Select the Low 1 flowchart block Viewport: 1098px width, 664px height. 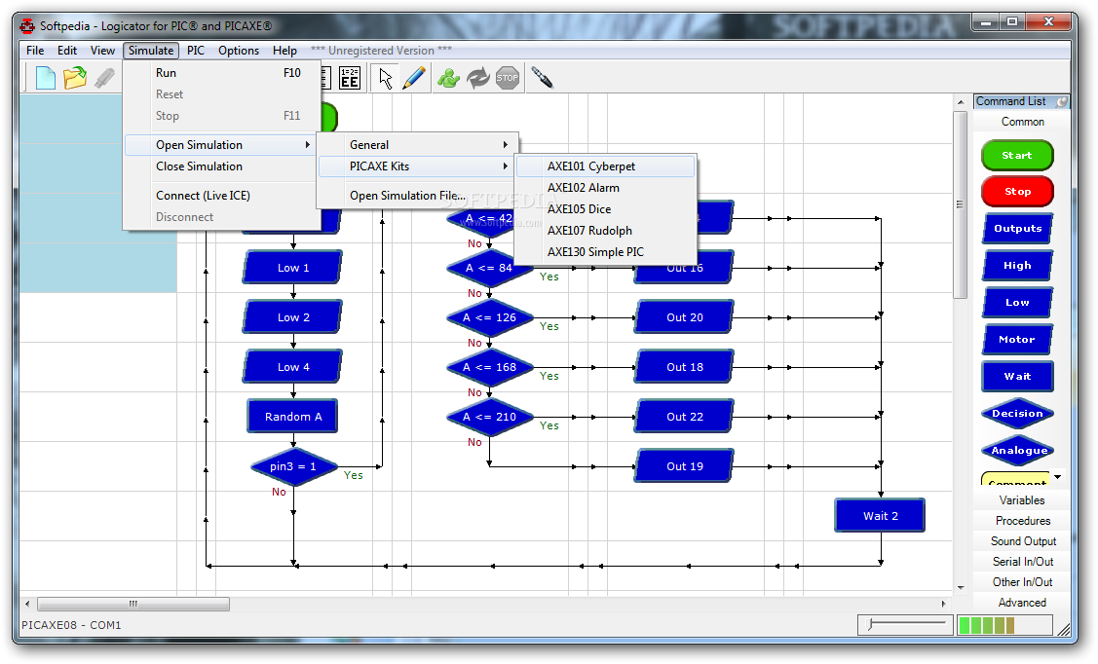pyautogui.click(x=292, y=268)
